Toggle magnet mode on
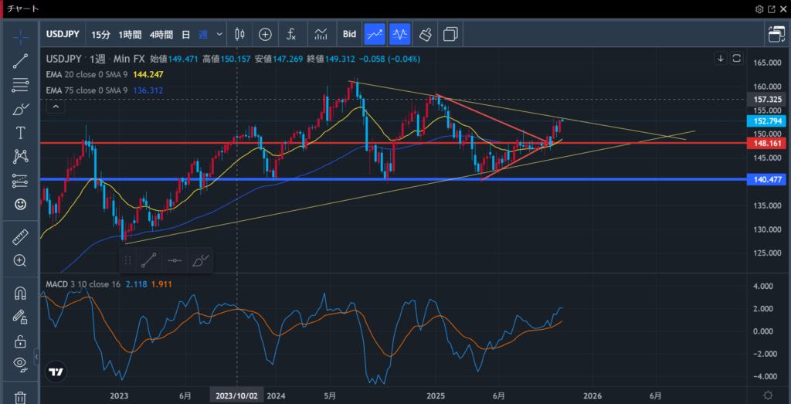Image resolution: width=791 pixels, height=404 pixels. coord(21,294)
